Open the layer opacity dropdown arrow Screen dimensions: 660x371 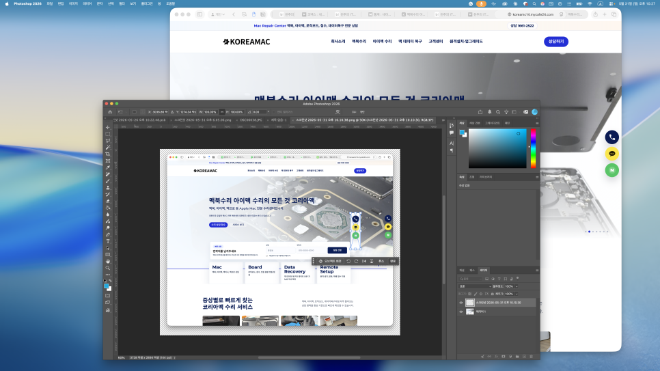click(517, 286)
